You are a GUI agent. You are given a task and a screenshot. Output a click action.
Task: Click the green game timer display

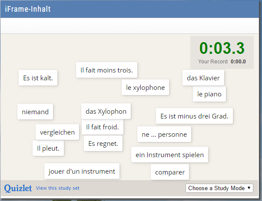[222, 48]
